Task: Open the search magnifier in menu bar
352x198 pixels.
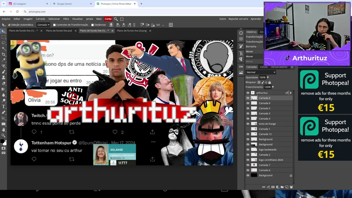Action: (x=116, y=19)
